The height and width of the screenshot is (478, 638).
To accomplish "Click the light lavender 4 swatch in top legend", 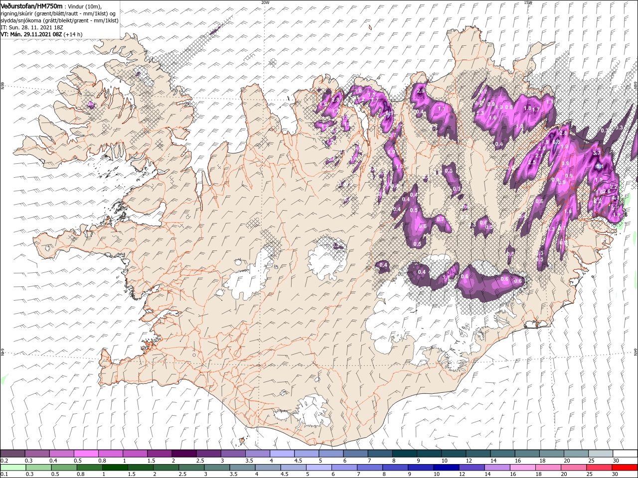I will [282, 454].
